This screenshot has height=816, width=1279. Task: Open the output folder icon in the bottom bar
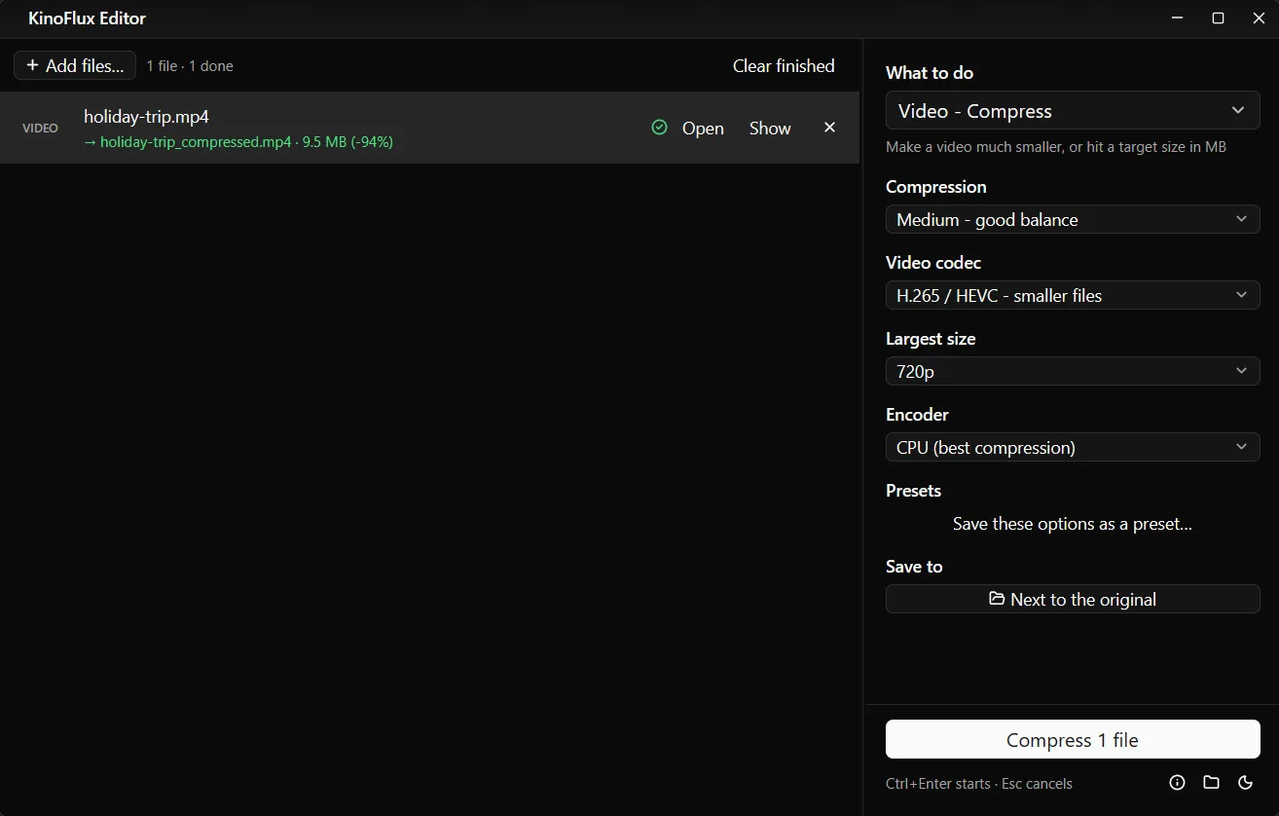(1211, 782)
